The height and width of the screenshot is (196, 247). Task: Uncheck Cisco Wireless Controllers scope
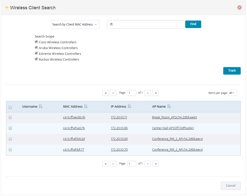click(36, 42)
